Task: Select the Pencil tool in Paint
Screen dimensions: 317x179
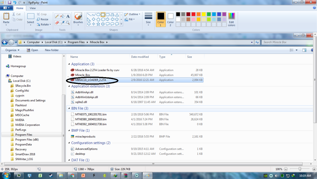Action: click(x=57, y=16)
